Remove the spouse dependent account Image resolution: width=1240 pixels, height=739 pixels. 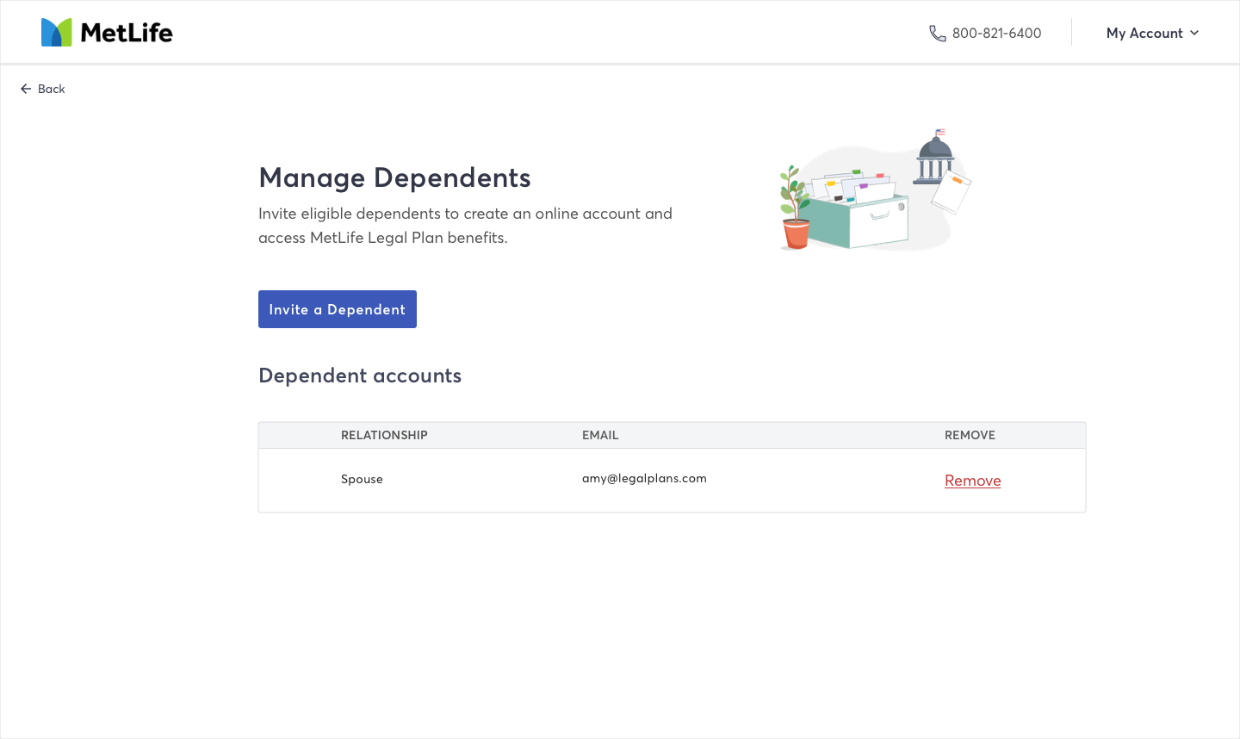click(972, 481)
